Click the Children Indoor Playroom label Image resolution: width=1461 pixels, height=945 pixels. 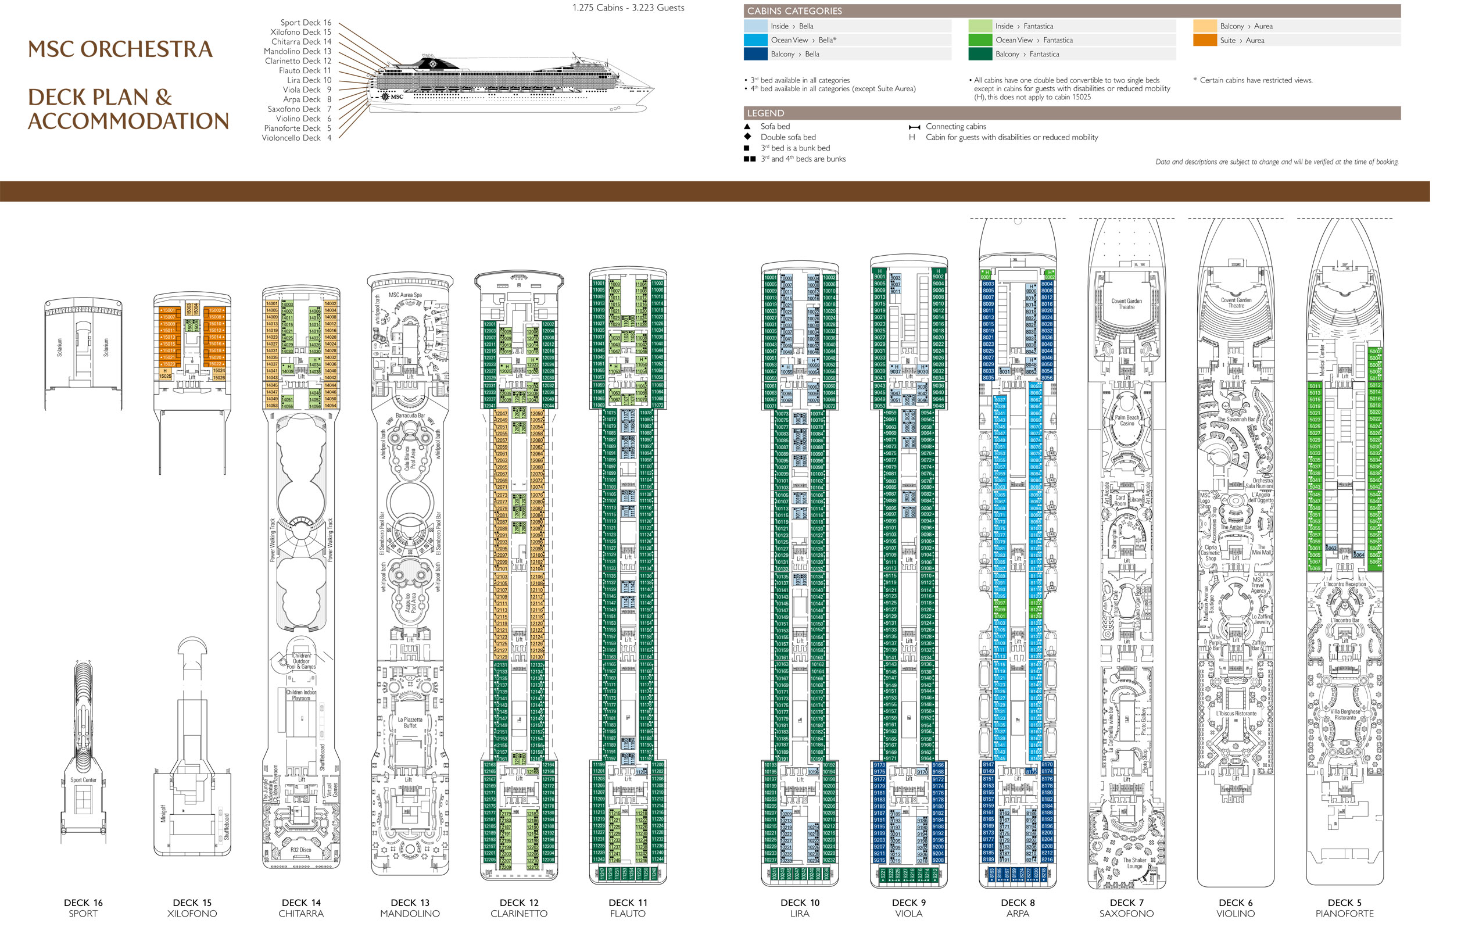coord(300,695)
